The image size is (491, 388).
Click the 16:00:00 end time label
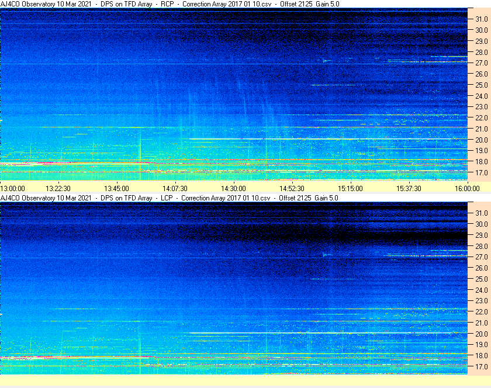(x=467, y=189)
